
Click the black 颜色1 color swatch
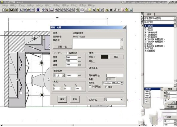tap(104, 57)
